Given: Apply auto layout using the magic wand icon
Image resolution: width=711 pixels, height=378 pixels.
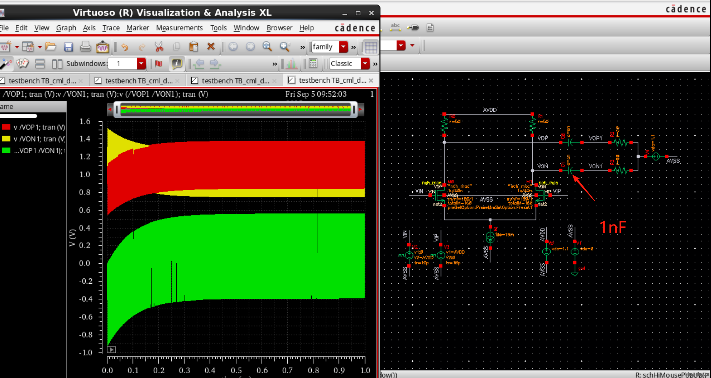Looking at the screenshot, I should tap(6, 64).
